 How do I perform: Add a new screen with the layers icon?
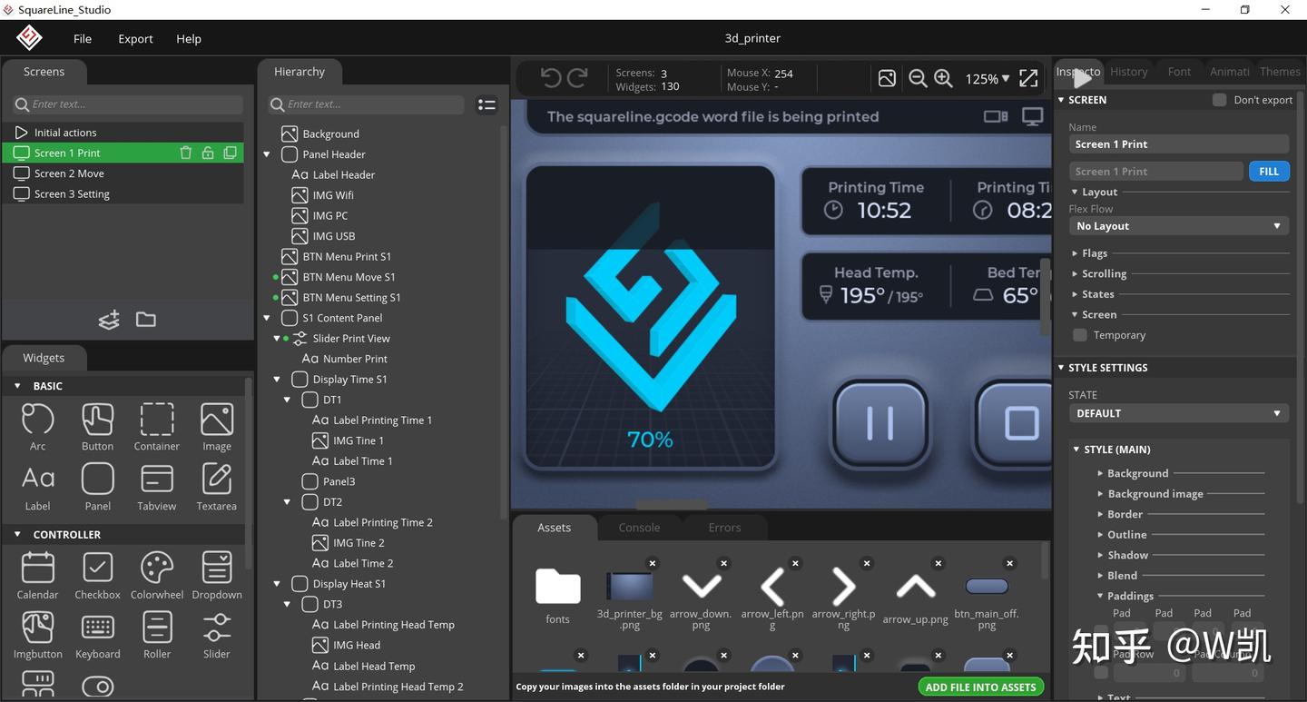click(x=109, y=320)
